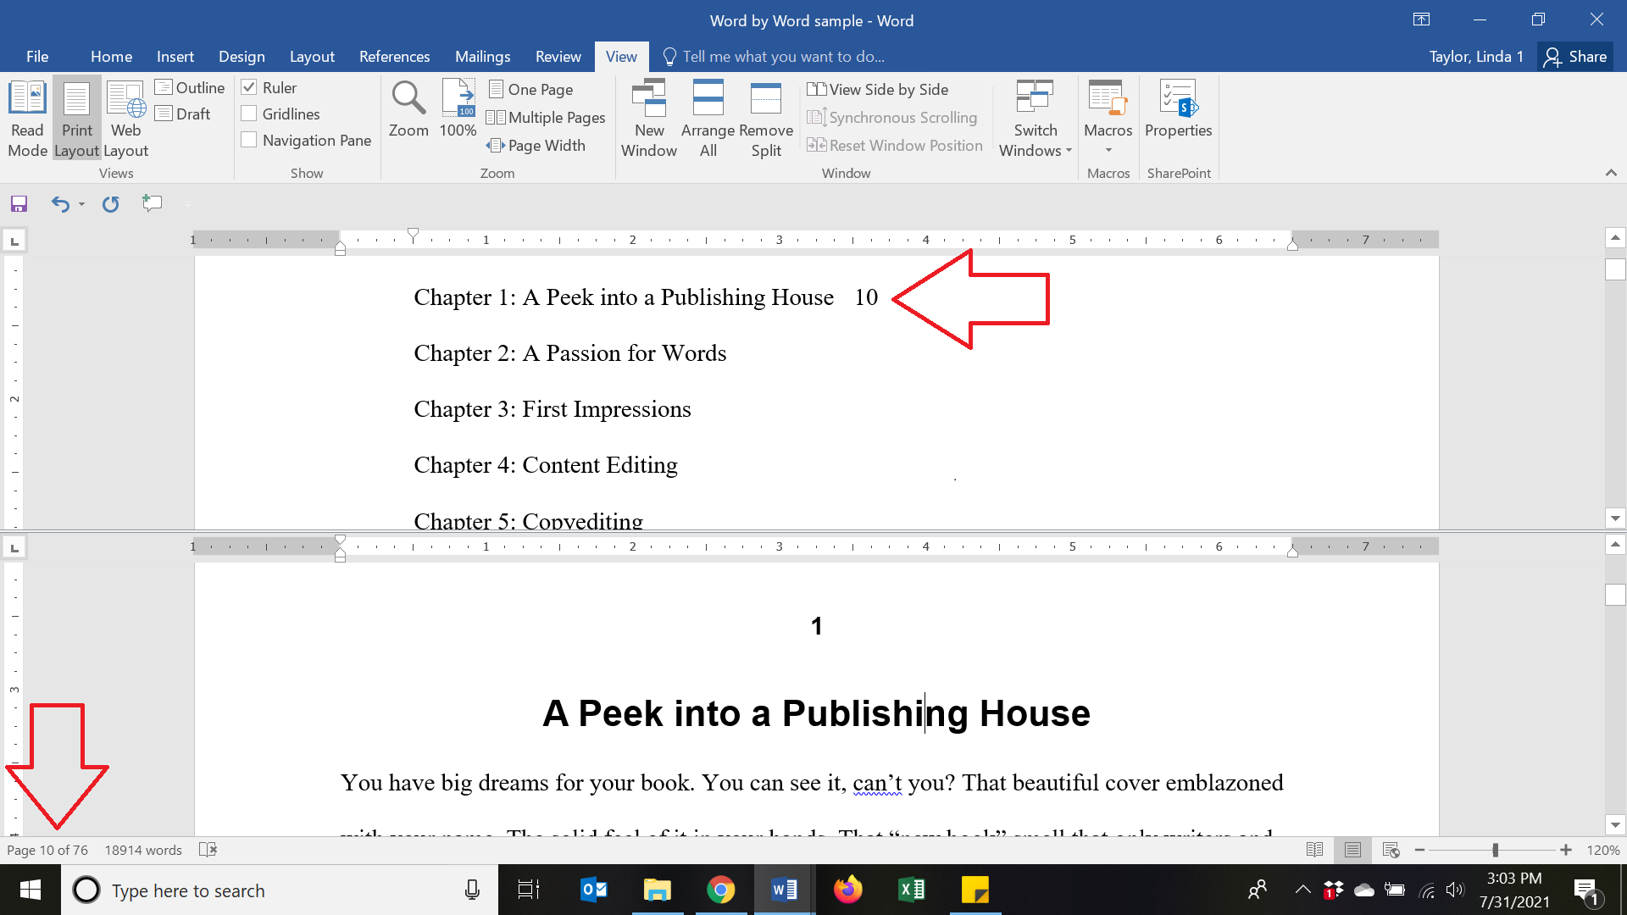Switch to Read Mode view
Image resolution: width=1627 pixels, height=915 pixels.
27,117
